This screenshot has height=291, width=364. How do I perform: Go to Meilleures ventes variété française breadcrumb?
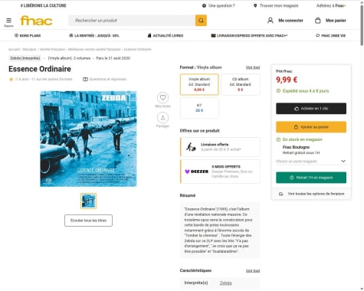tap(94, 49)
